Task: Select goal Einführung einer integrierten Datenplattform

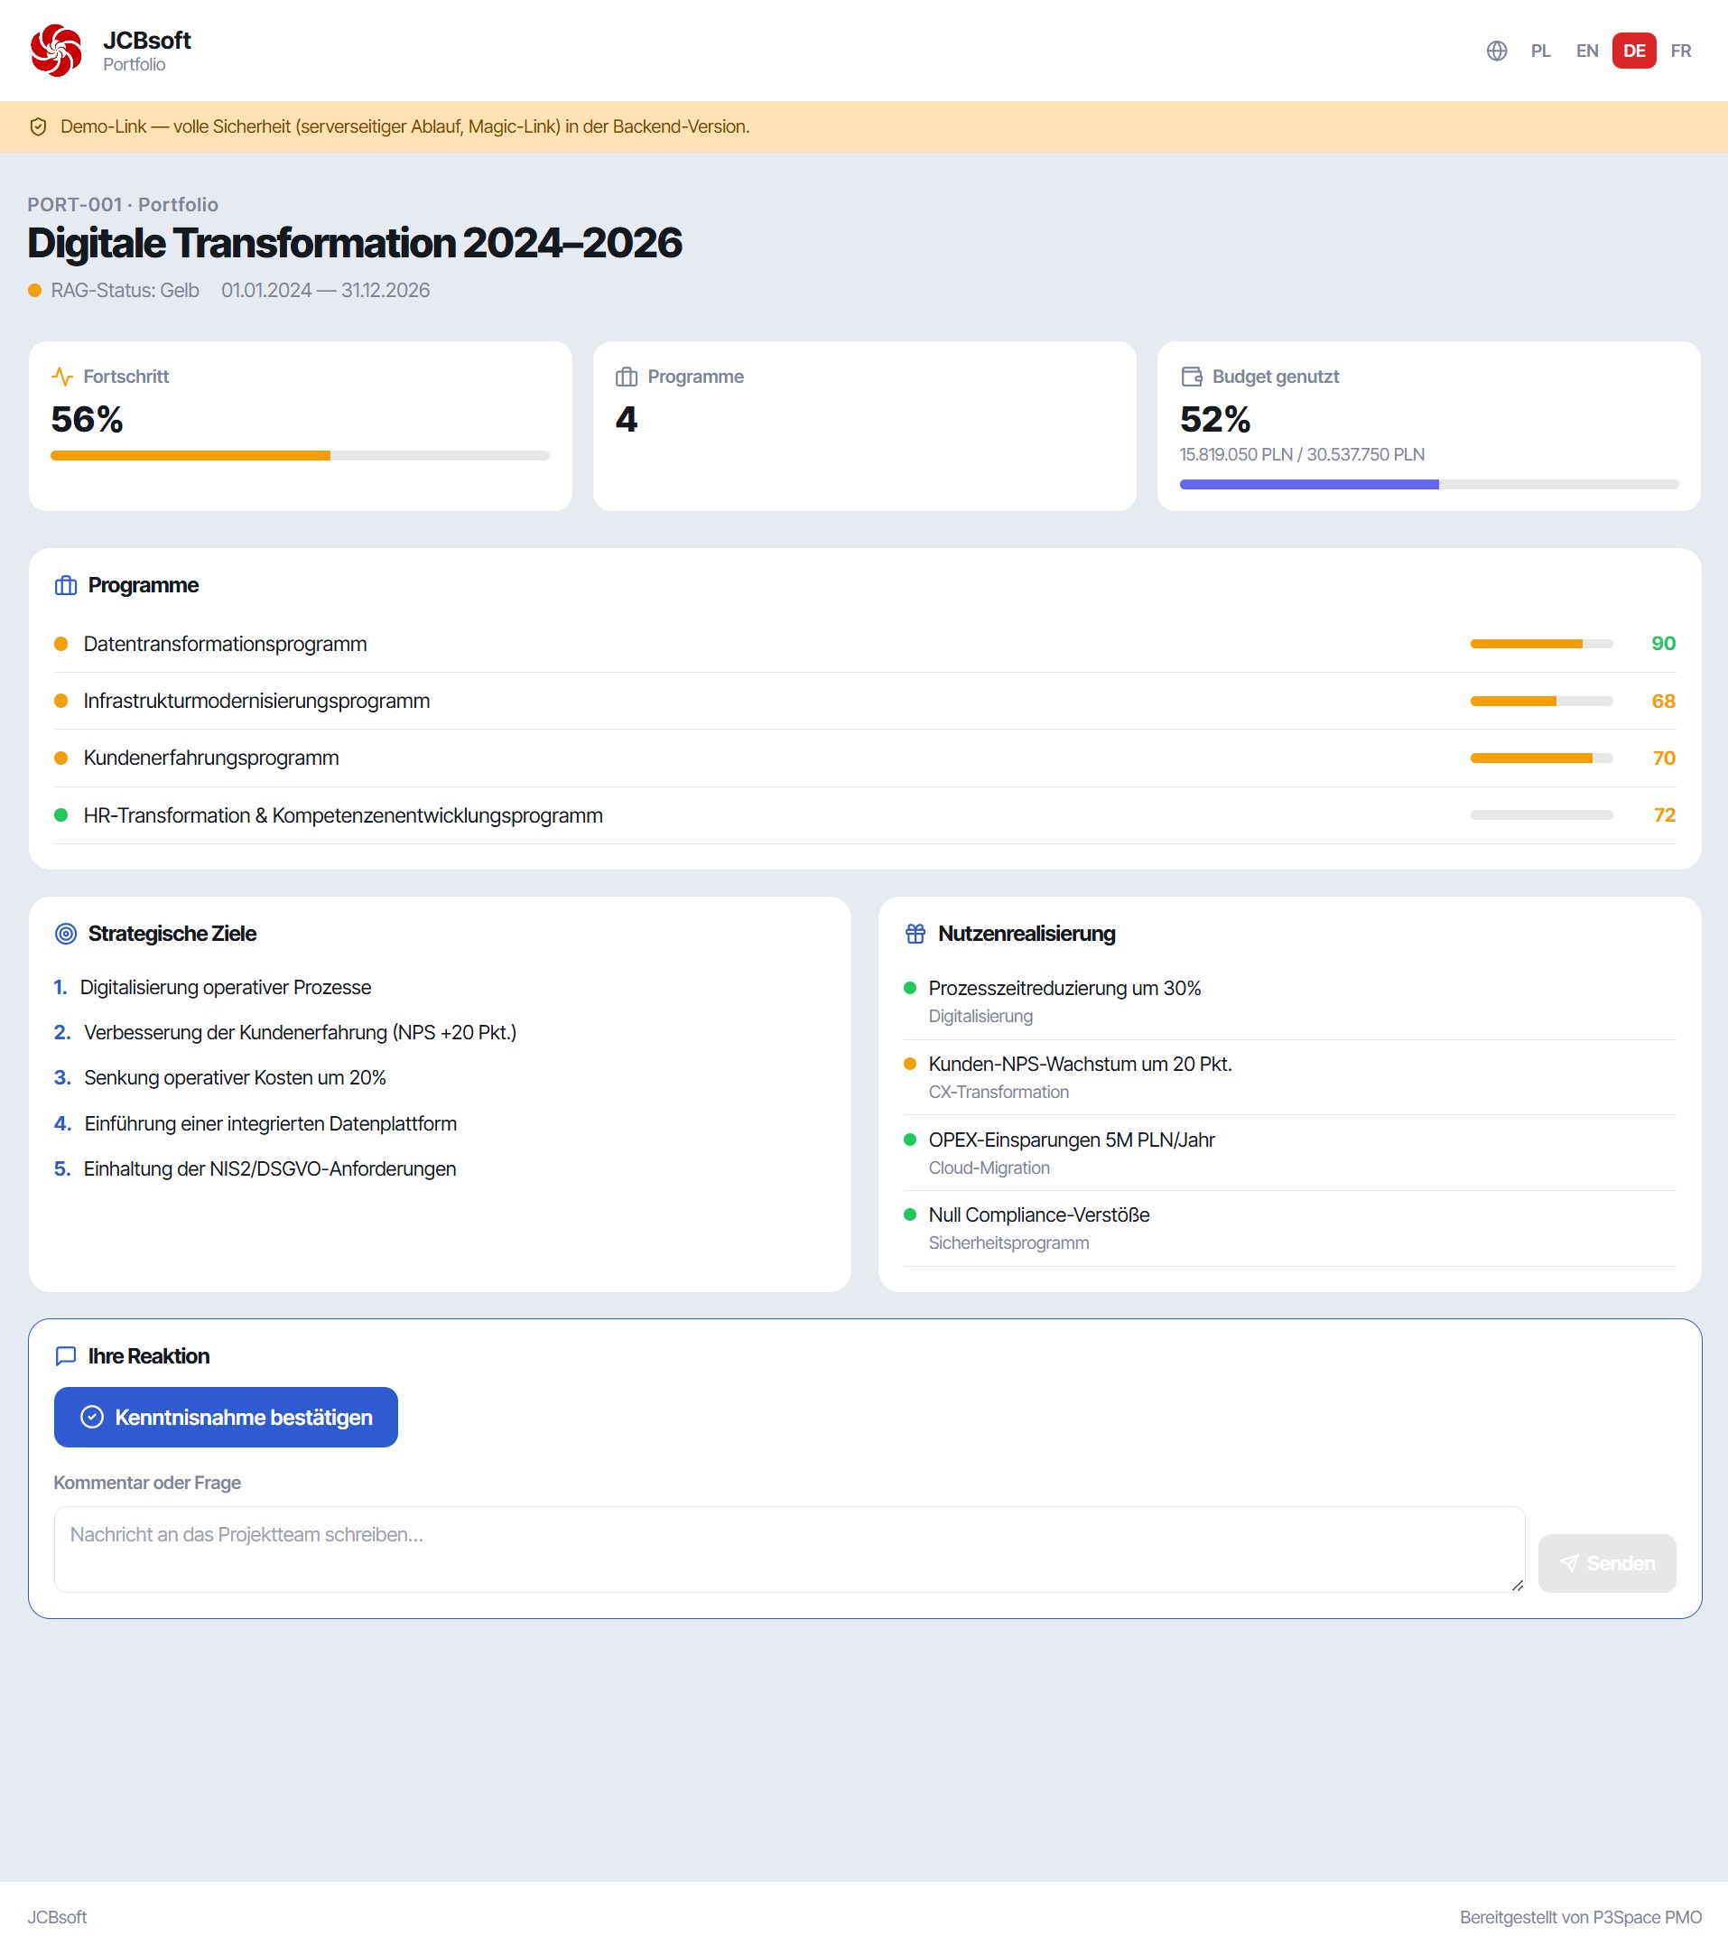Action: [x=270, y=1124]
